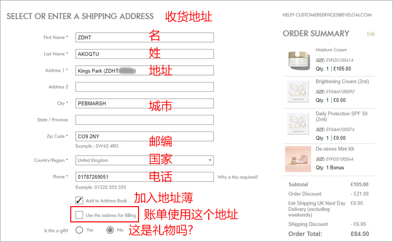Edit the order summary
Image resolution: width=393 pixels, height=242 pixels.
click(371, 34)
